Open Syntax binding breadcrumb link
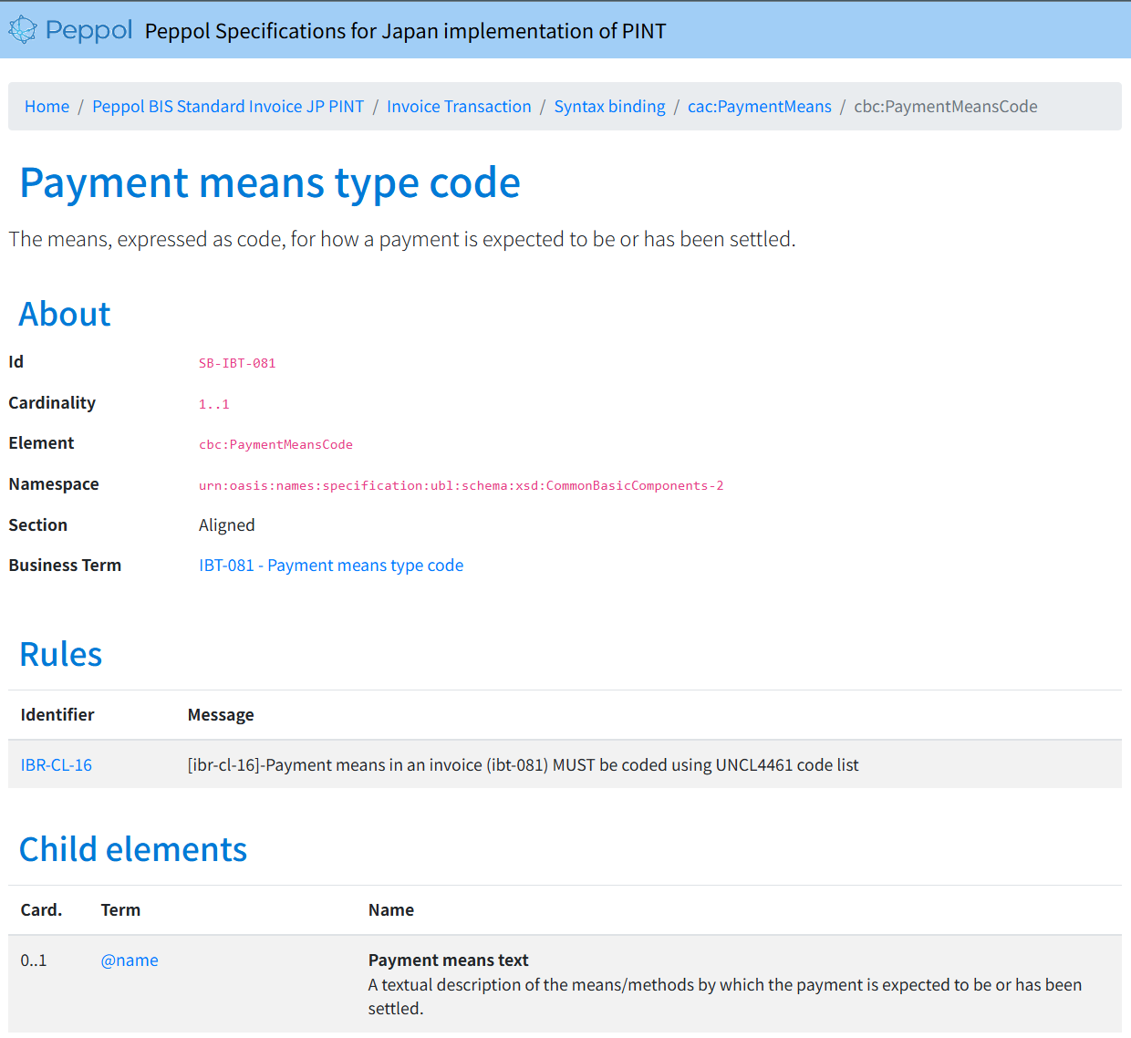This screenshot has width=1131, height=1038. [x=609, y=107]
